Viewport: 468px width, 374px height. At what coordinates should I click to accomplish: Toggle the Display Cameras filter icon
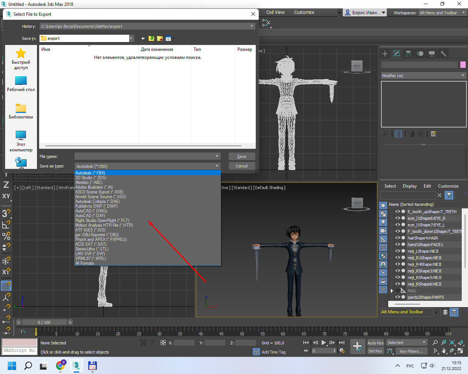383,231
